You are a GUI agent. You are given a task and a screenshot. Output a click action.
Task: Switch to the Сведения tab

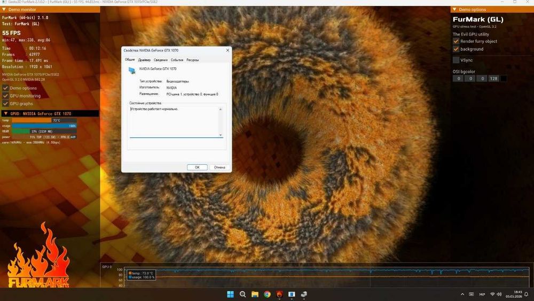click(160, 60)
